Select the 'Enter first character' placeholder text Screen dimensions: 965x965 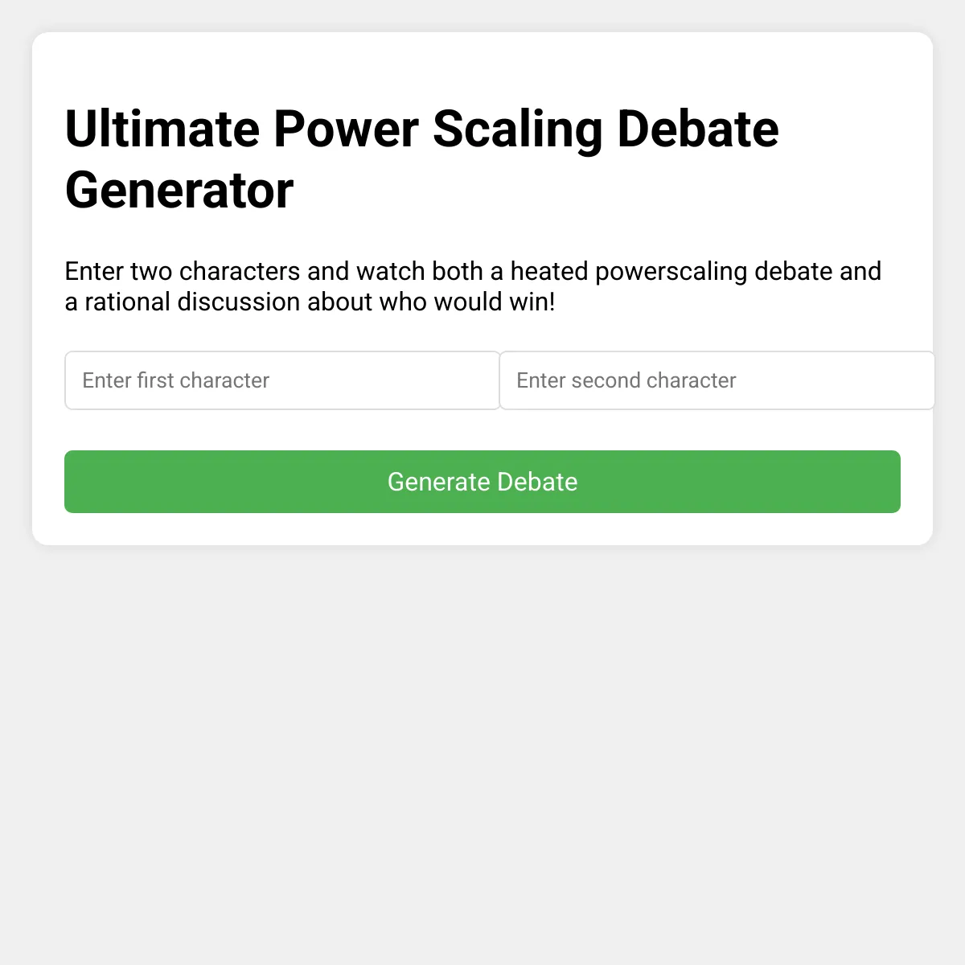[x=175, y=380]
